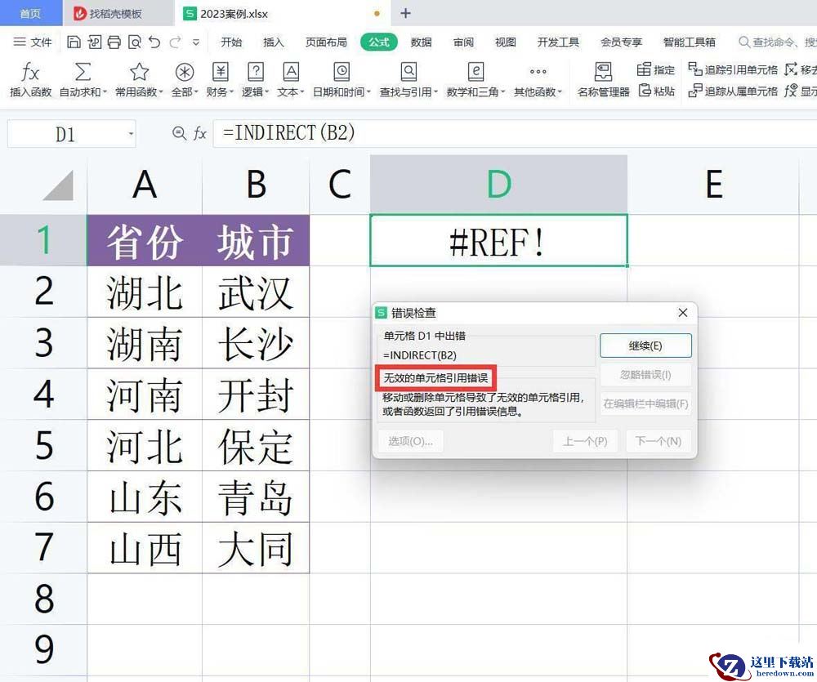
Task: Open the Name Manager (名称管理器) icon
Action: 603,72
